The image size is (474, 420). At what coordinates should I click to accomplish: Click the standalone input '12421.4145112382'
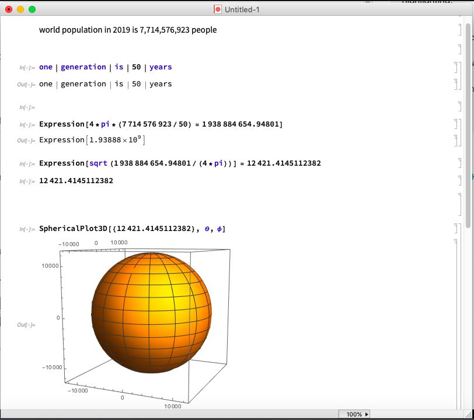[x=76, y=181]
